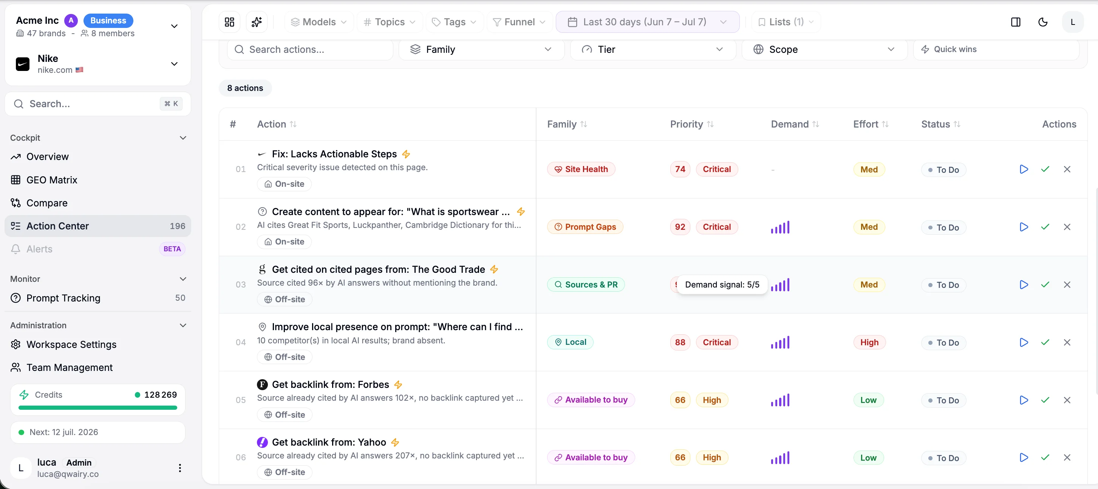Screen dimensions: 1098x489
Task: Mark The Good Trade action done
Action: (1045, 285)
